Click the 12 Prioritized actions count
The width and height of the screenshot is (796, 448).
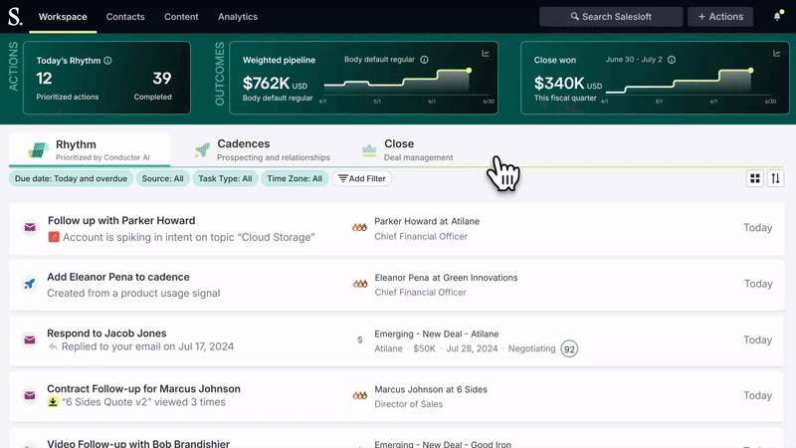click(44, 79)
